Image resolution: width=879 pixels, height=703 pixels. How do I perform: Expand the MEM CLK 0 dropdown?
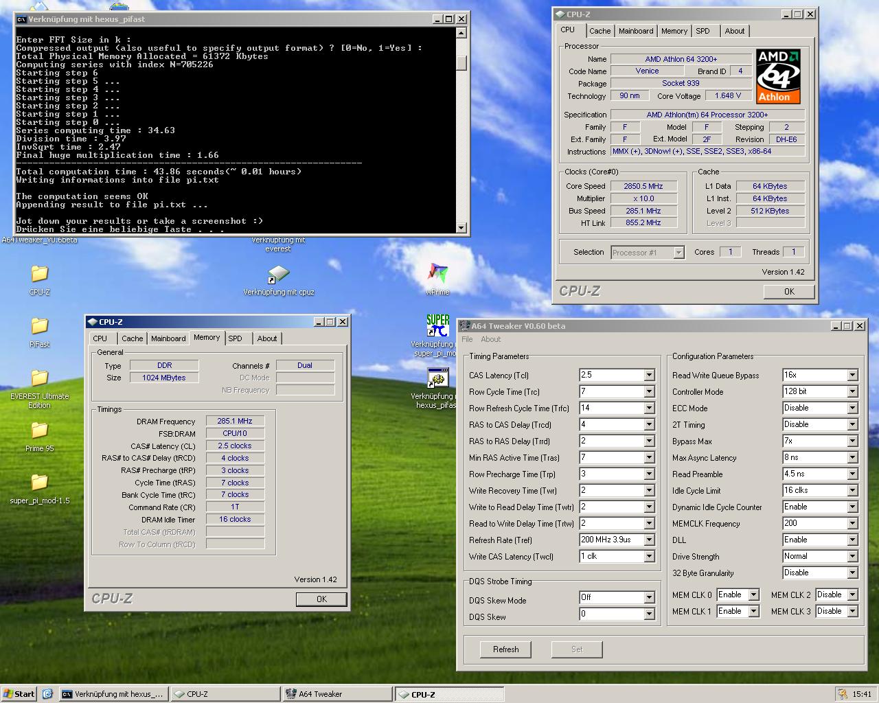coord(753,595)
